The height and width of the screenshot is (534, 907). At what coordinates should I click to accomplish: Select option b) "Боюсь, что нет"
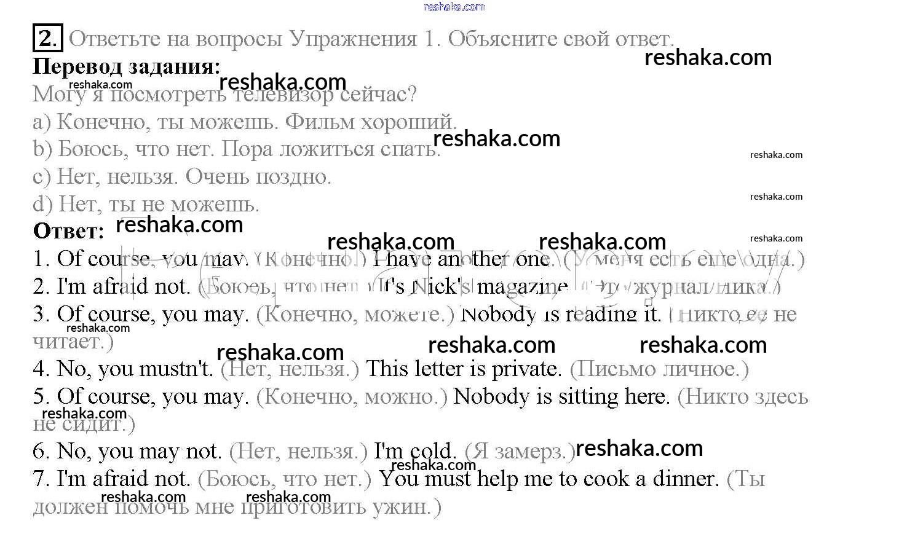point(236,149)
